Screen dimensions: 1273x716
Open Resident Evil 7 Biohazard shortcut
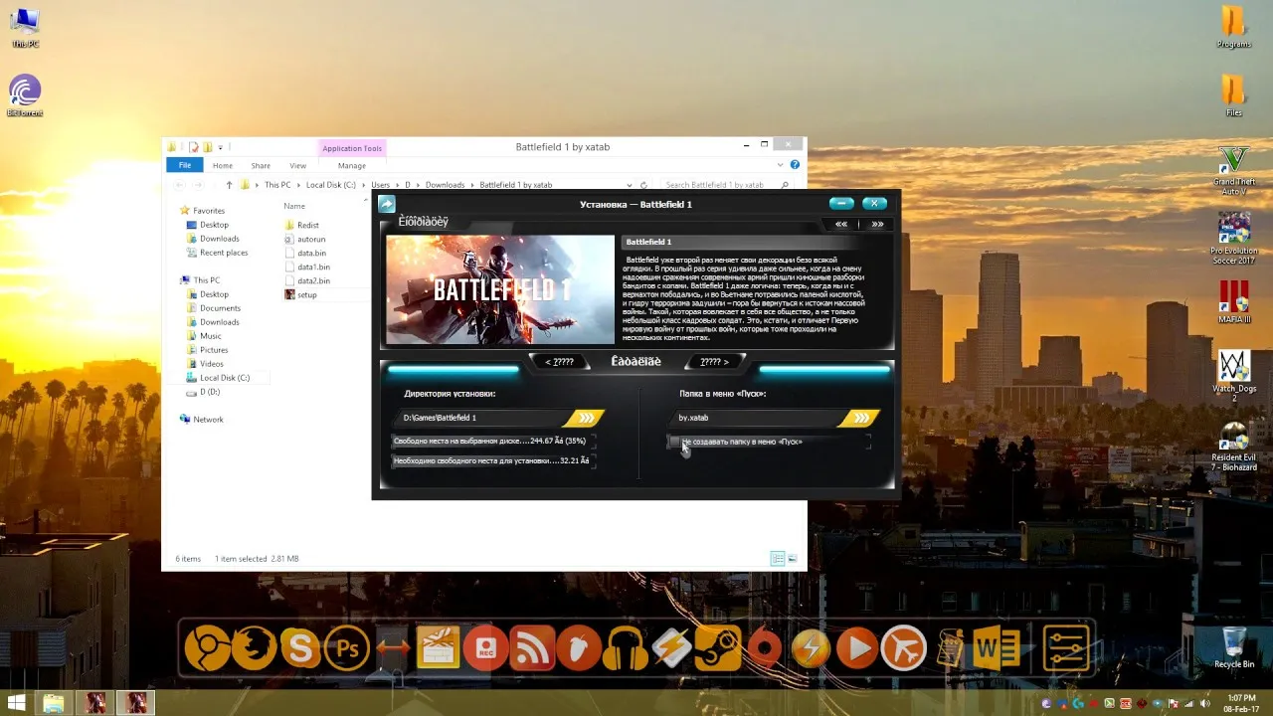[x=1233, y=446]
